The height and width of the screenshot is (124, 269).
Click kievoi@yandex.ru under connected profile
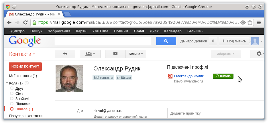click(x=189, y=81)
